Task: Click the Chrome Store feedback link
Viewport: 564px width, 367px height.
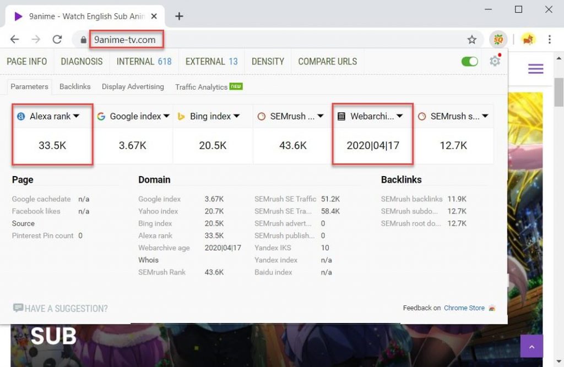Action: coord(464,308)
